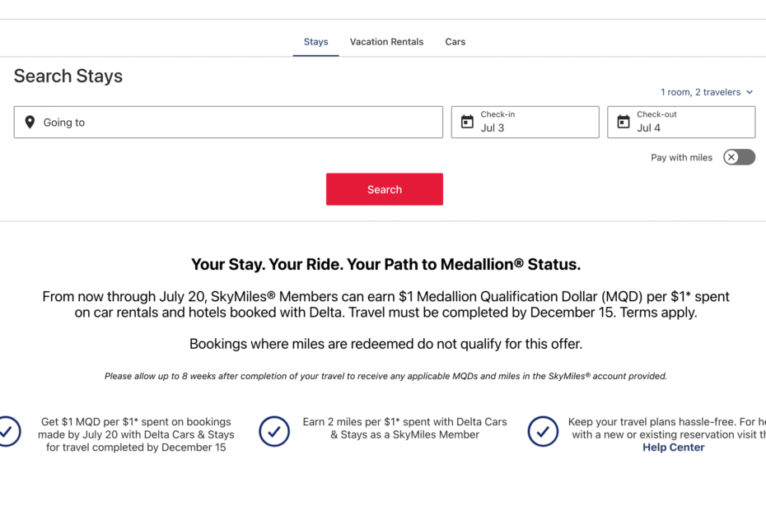Click the checkmark icon beside Get $1 MQD

click(x=7, y=431)
